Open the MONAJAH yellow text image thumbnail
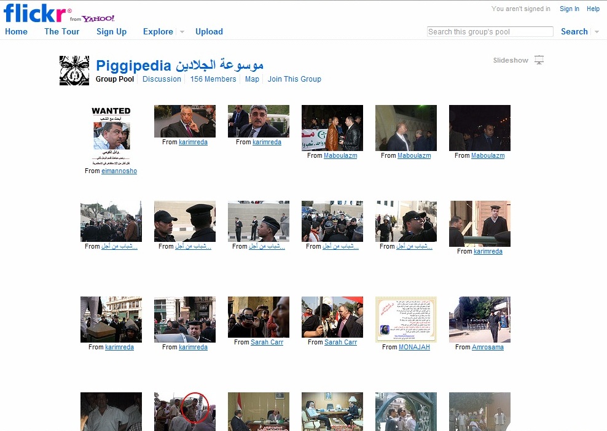 pyautogui.click(x=406, y=319)
